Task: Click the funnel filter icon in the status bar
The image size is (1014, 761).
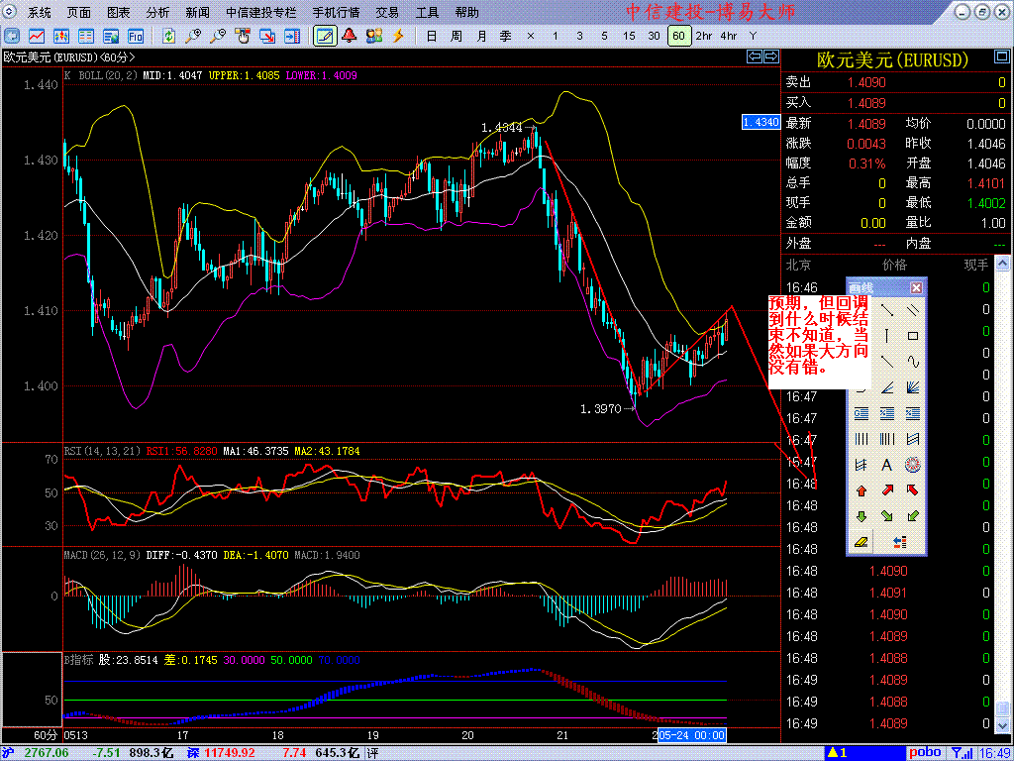Action: click(958, 753)
